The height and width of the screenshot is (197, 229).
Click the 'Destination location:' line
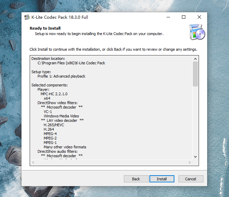(x=48, y=59)
